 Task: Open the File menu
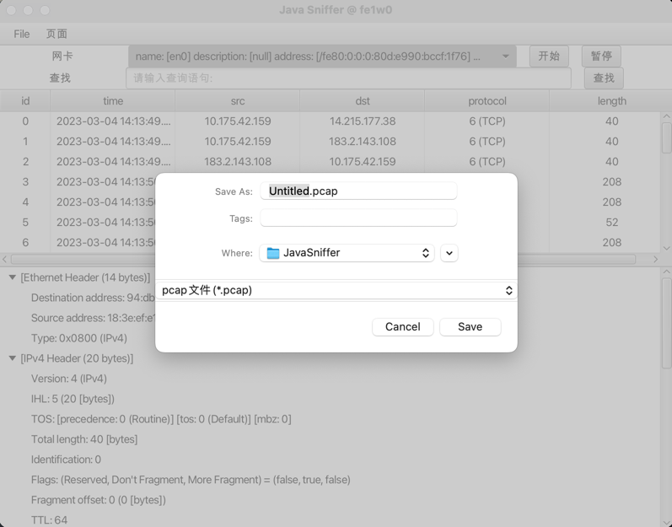click(x=21, y=34)
